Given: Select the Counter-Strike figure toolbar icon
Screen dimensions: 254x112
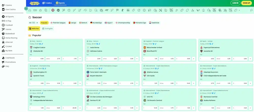Looking at the screenshot, I should point(123,10).
